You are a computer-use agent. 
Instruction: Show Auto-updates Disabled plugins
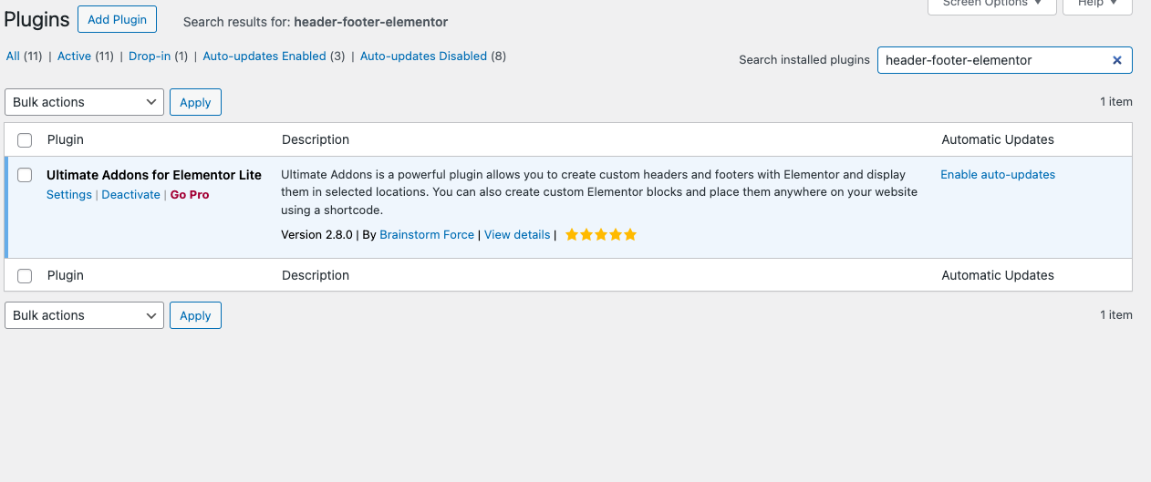click(x=423, y=56)
